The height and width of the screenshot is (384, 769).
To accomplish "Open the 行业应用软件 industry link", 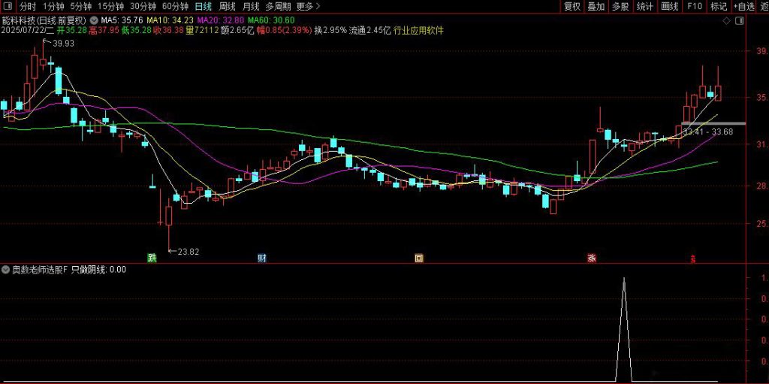I will (x=418, y=31).
